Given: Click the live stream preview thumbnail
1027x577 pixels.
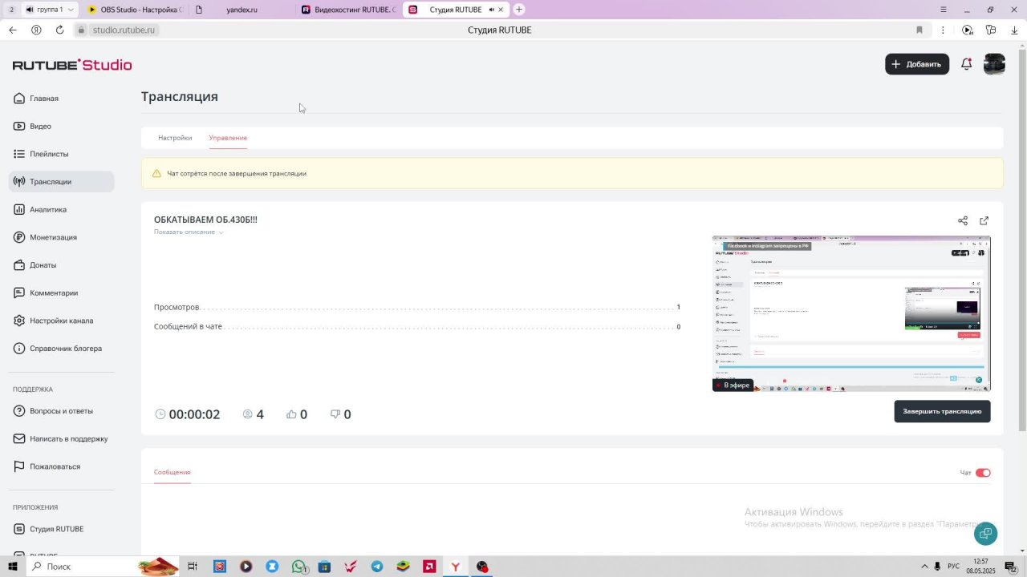Looking at the screenshot, I should coord(851,313).
